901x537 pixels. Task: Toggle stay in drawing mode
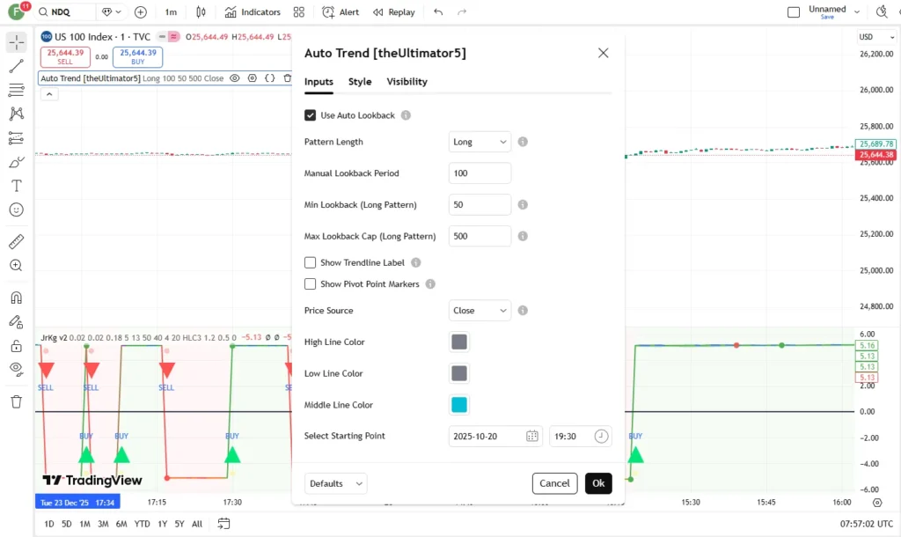(x=16, y=322)
